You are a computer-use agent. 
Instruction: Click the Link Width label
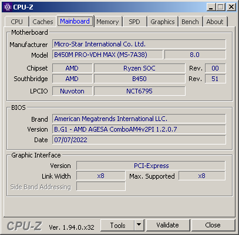coord(56,176)
